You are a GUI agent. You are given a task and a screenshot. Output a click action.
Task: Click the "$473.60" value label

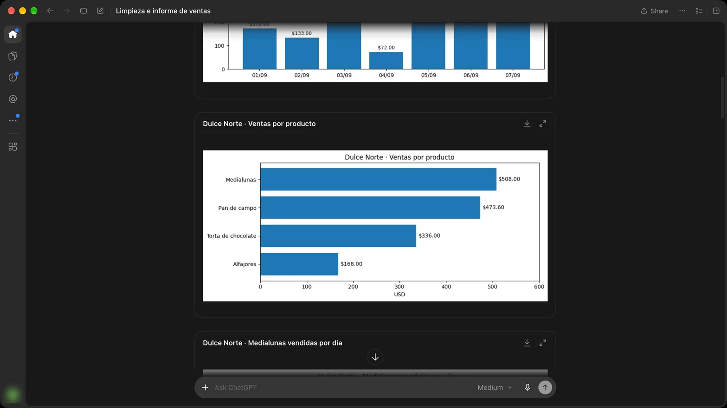[x=493, y=207]
